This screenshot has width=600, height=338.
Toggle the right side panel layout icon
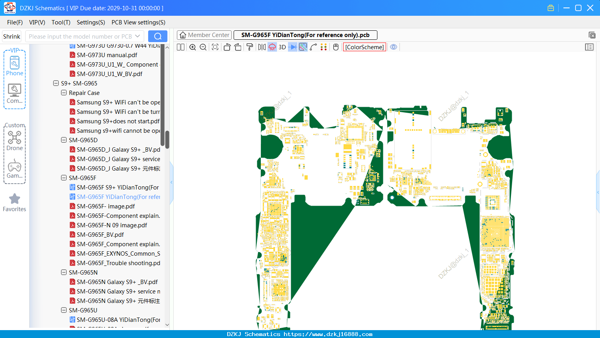click(x=589, y=47)
